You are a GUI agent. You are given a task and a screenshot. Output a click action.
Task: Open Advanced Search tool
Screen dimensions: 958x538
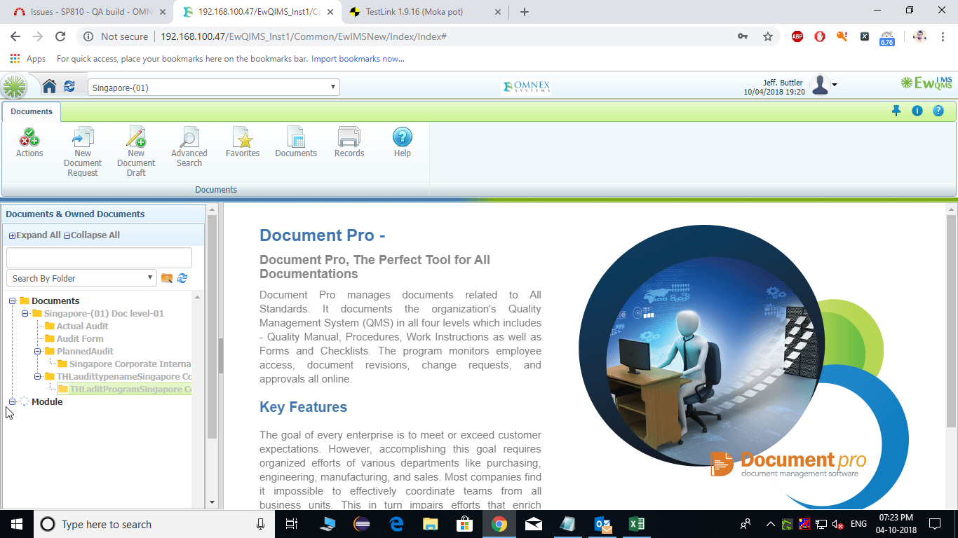[x=189, y=147]
